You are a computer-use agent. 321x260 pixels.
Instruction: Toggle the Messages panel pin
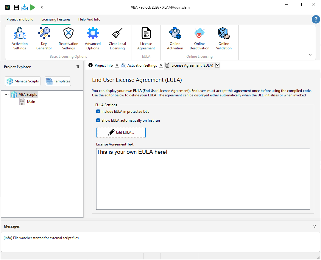pyautogui.click(x=314, y=226)
